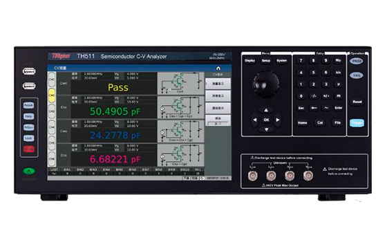This screenshot has height=249, width=387.
Task: Hit the down arrow key
Action: (266, 129)
